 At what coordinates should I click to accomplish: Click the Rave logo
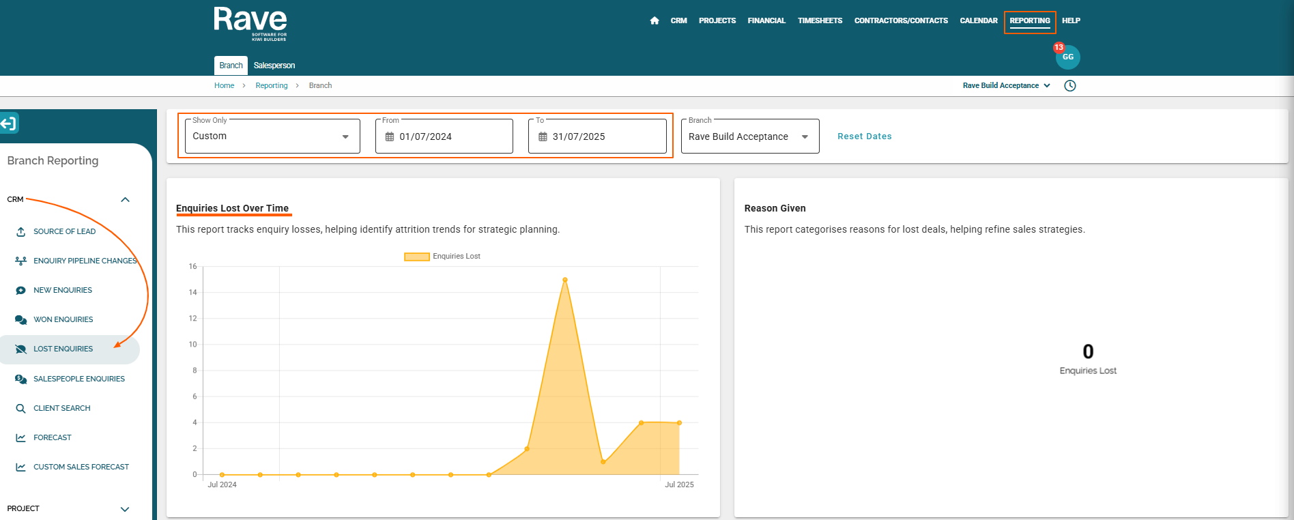pos(250,24)
